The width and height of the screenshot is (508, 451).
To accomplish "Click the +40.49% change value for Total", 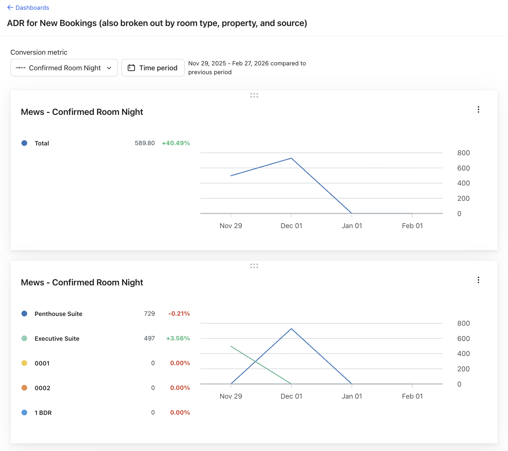I will pyautogui.click(x=176, y=143).
